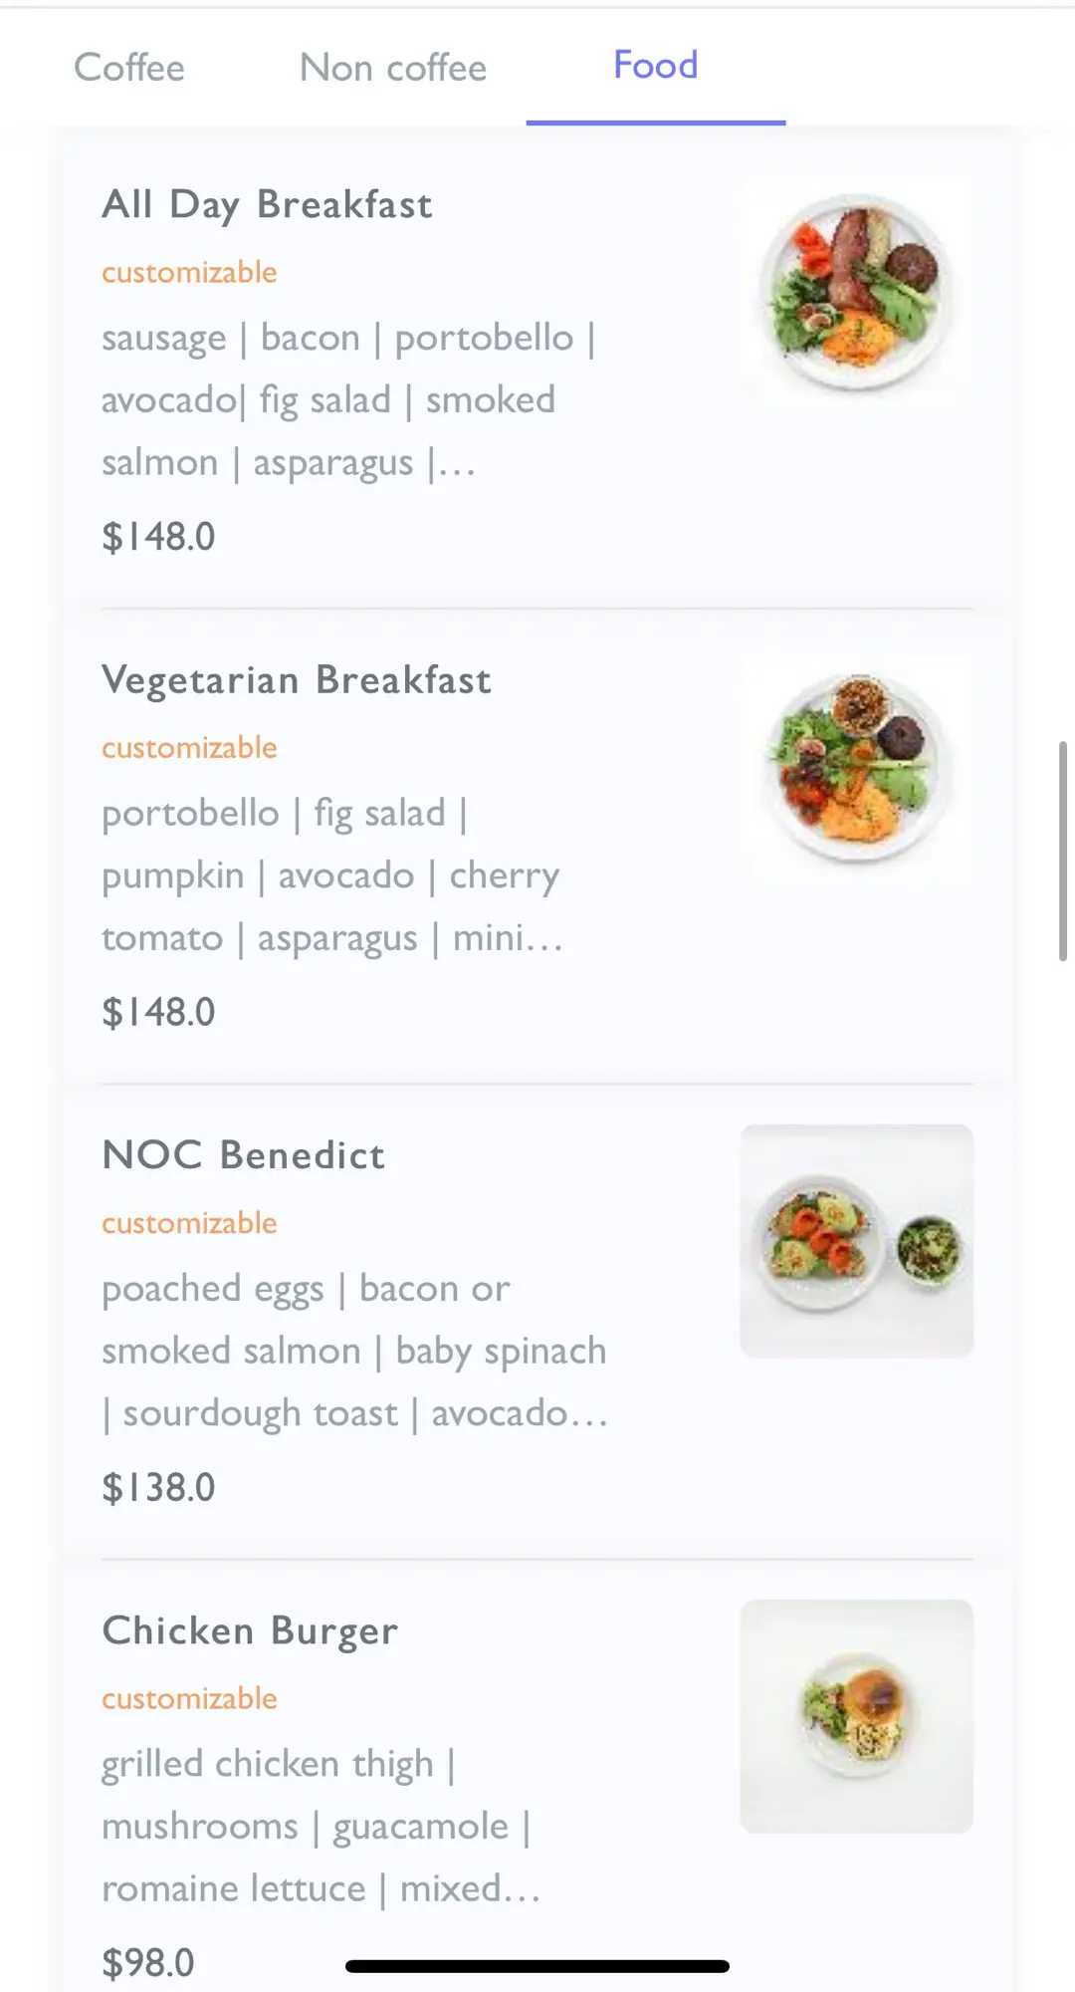Click the Chicken Burger thumbnail
The height and width of the screenshot is (1992, 1075).
[x=856, y=1716]
